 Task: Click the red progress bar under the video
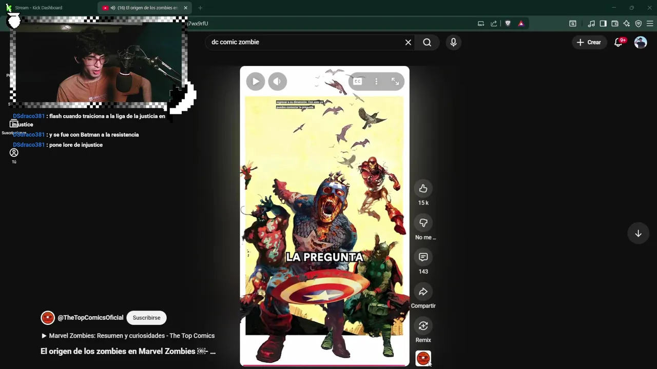(324, 365)
